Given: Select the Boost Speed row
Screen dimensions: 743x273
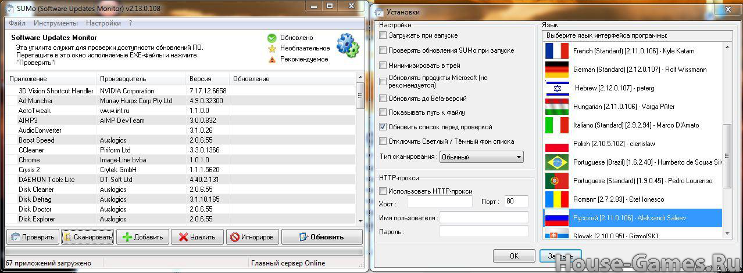Looking at the screenshot, I should (x=180, y=140).
